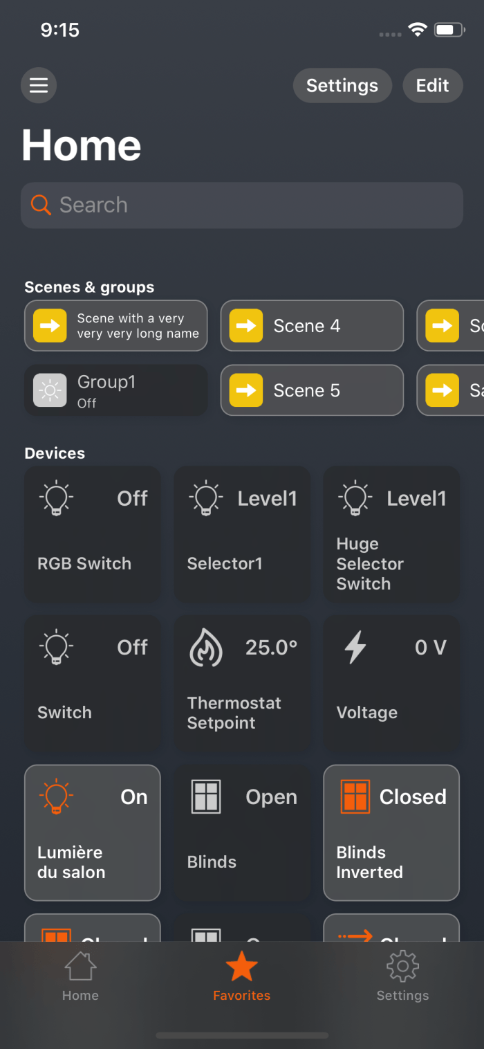Toggle the Switch device tile
484x1049 pixels.
93,683
